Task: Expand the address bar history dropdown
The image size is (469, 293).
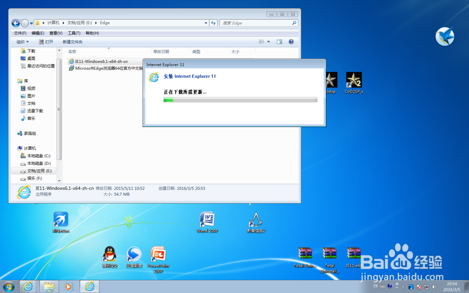Action: (x=206, y=23)
